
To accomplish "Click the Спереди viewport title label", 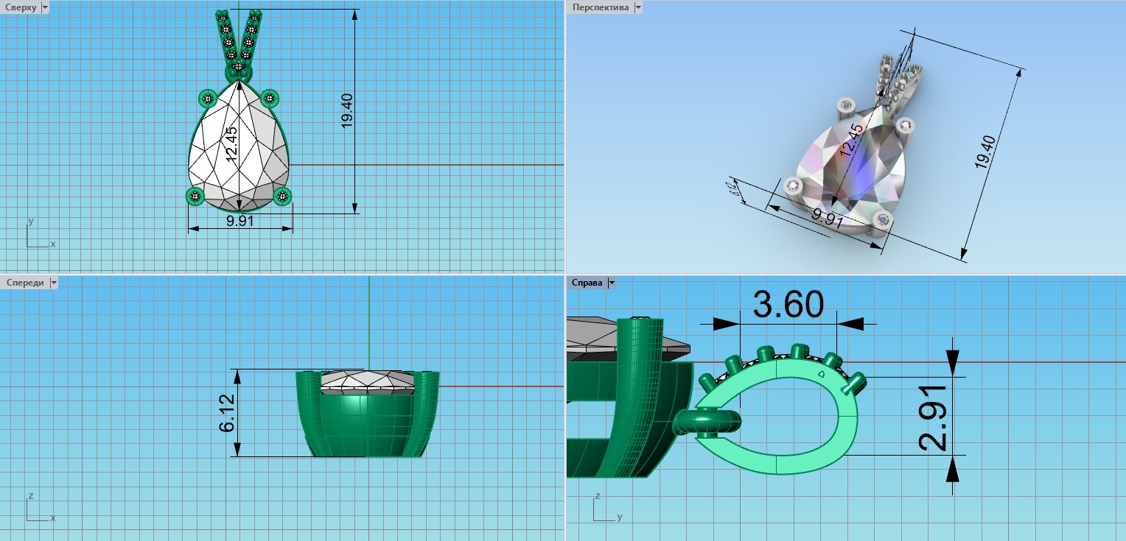I will pos(25,283).
